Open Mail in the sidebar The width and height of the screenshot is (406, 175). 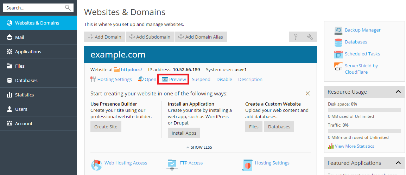point(20,37)
